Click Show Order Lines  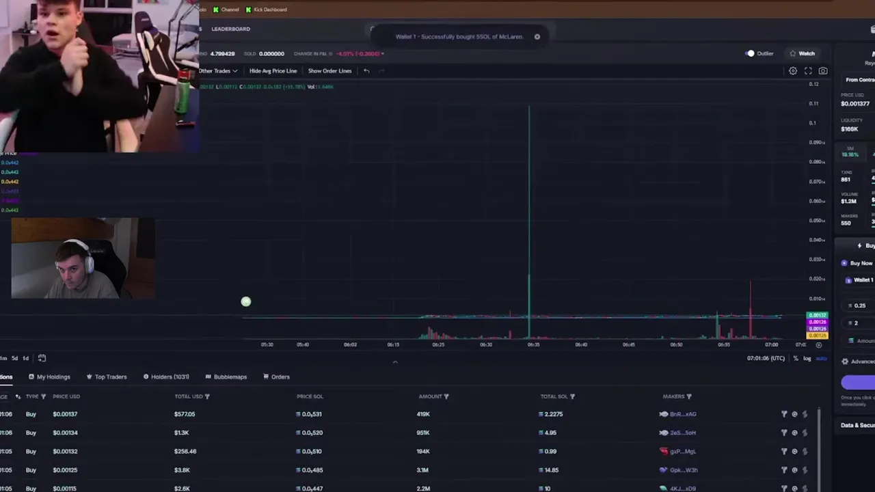click(x=329, y=71)
